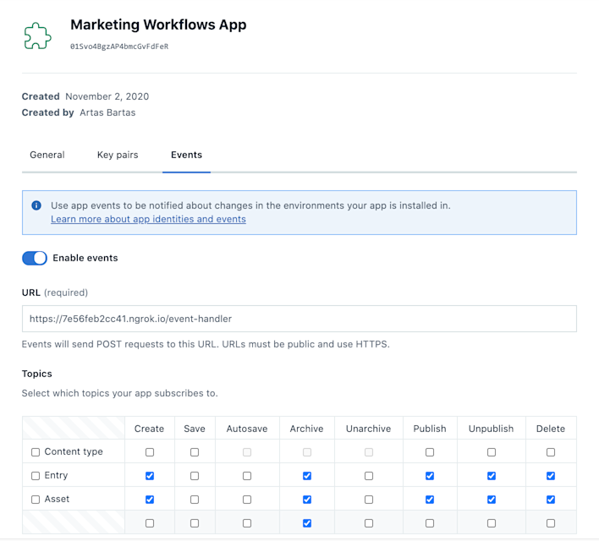This screenshot has height=541, width=599.
Task: Uncheck Asset Publish checkbox
Action: [430, 500]
